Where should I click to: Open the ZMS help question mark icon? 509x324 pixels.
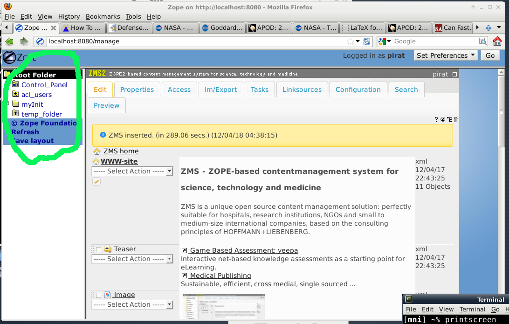tap(437, 119)
